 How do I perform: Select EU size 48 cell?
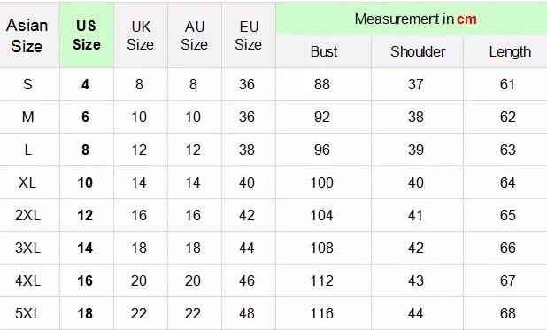pyautogui.click(x=247, y=313)
